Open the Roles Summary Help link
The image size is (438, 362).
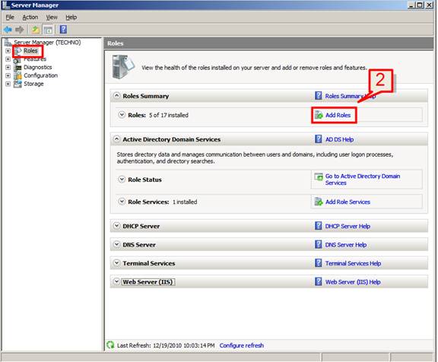click(351, 96)
